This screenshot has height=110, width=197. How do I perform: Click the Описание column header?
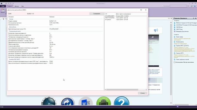11,17
